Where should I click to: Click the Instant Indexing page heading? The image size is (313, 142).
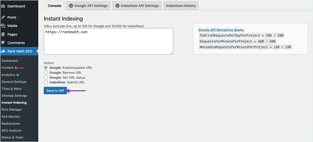click(x=63, y=19)
